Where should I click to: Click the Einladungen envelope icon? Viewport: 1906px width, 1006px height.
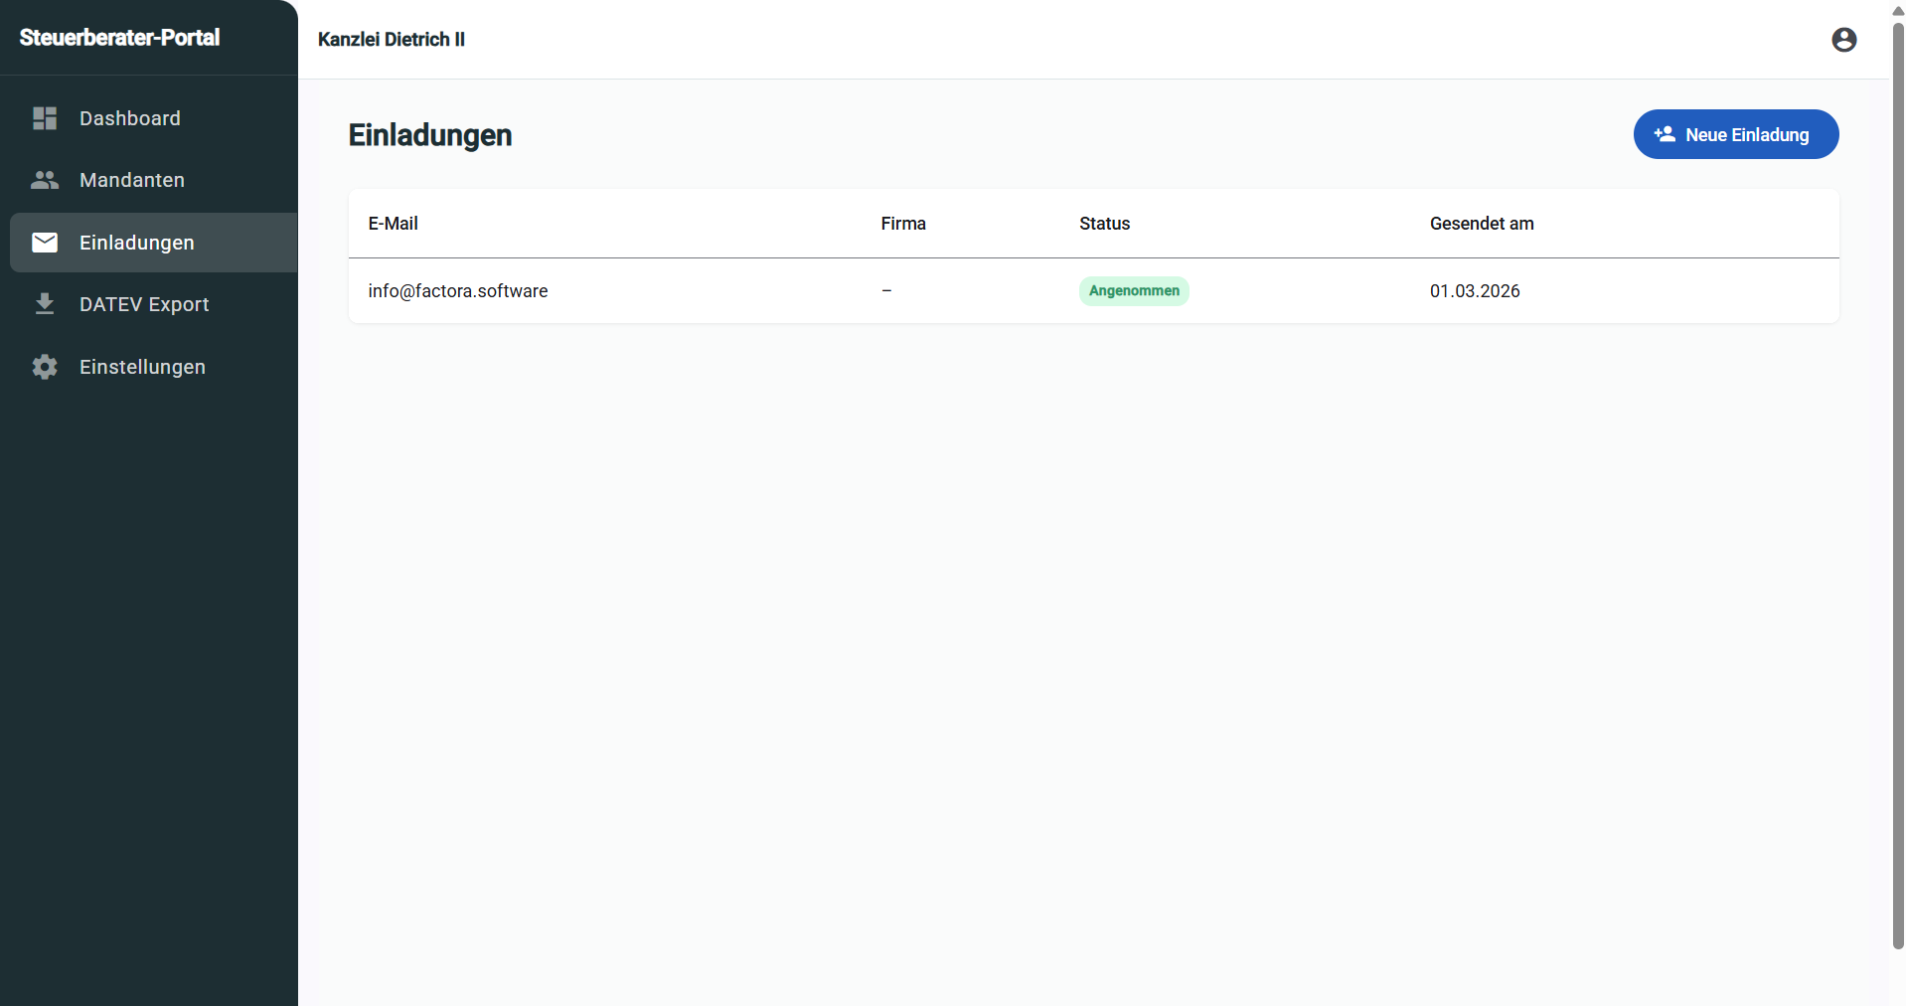coord(45,243)
